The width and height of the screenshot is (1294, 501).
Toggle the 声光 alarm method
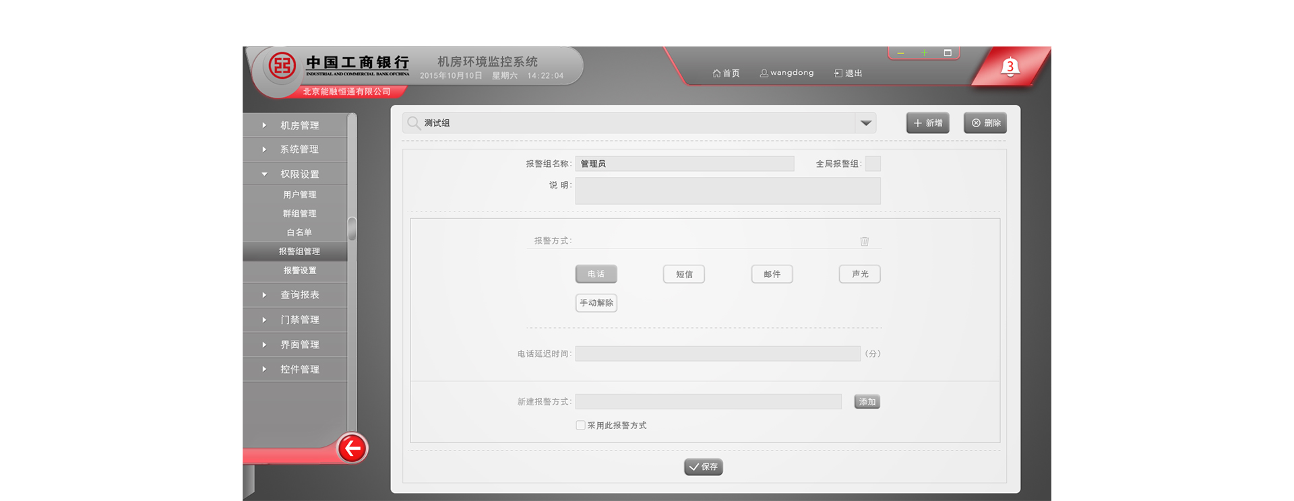pyautogui.click(x=860, y=274)
